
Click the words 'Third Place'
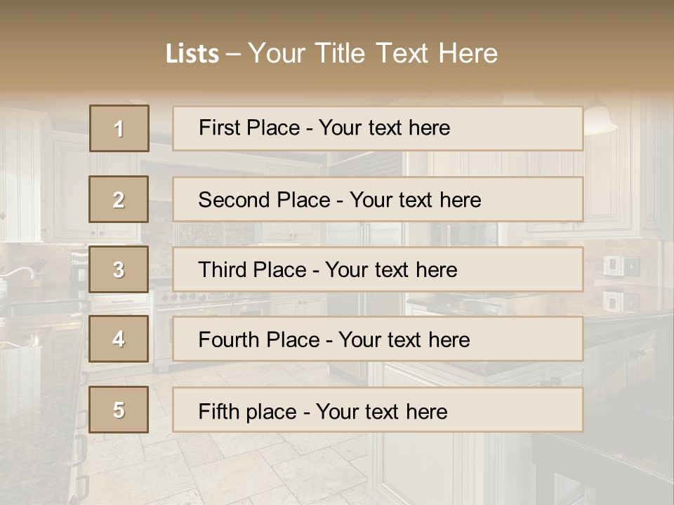(x=253, y=269)
